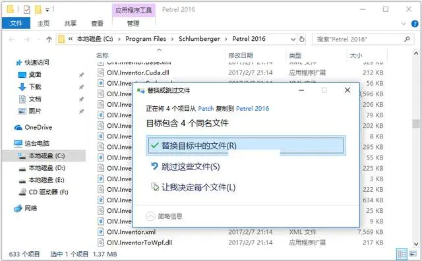The height and width of the screenshot is (261, 422).
Task: Select file OIV.Inventor.xml
Action: [131, 232]
